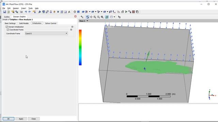The height and width of the screenshot is (122, 218).
Task: Click the zoom in plus magnifier
Action: coord(98,17)
